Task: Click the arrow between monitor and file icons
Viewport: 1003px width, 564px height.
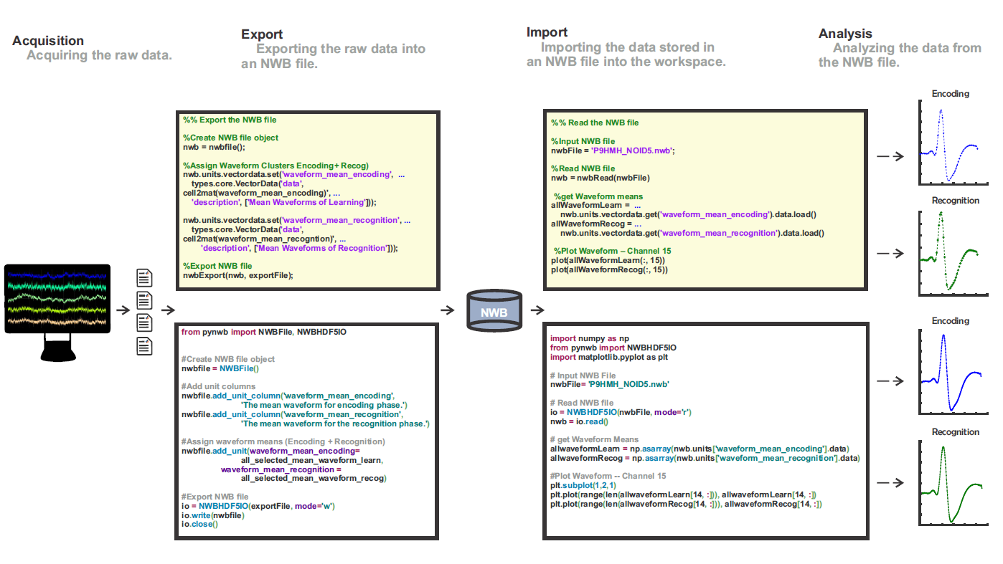Action: 123,309
